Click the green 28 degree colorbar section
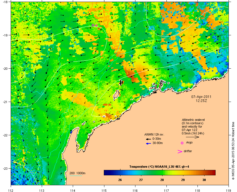The width and height of the screenshot is (237, 192). (162, 173)
